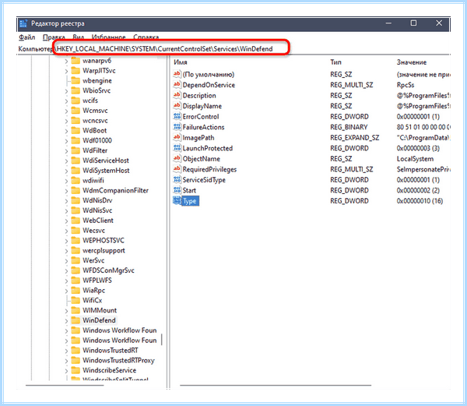Click the WifiCx folder icon
Viewport: 467px width, 406px height.
pos(75,300)
